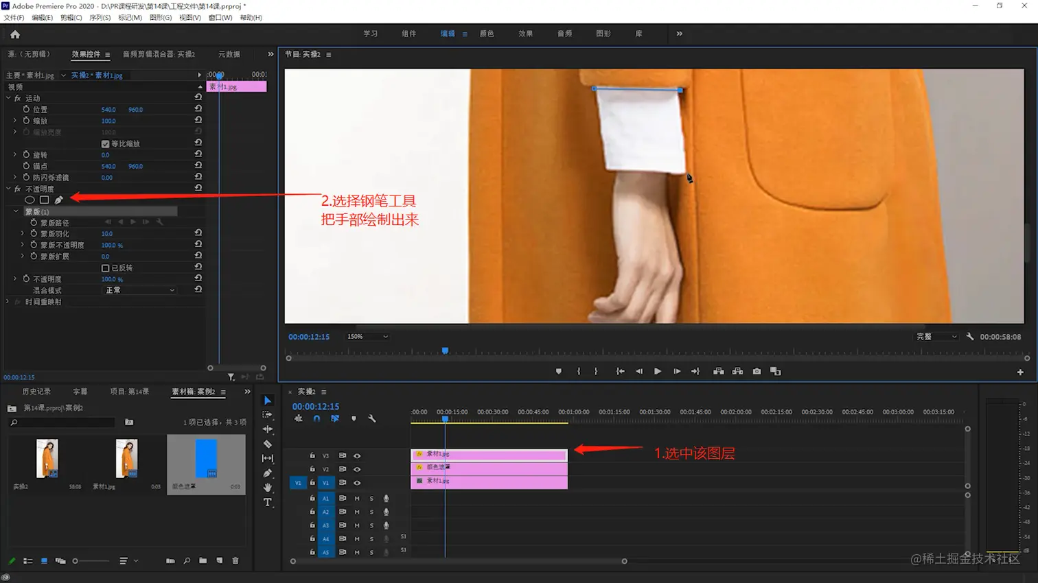Toggle V1 track output eye
Screen dimensions: 1038x583
[357, 483]
